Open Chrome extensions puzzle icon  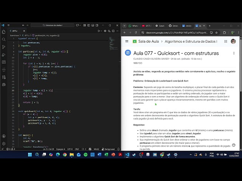[x=224, y=33]
